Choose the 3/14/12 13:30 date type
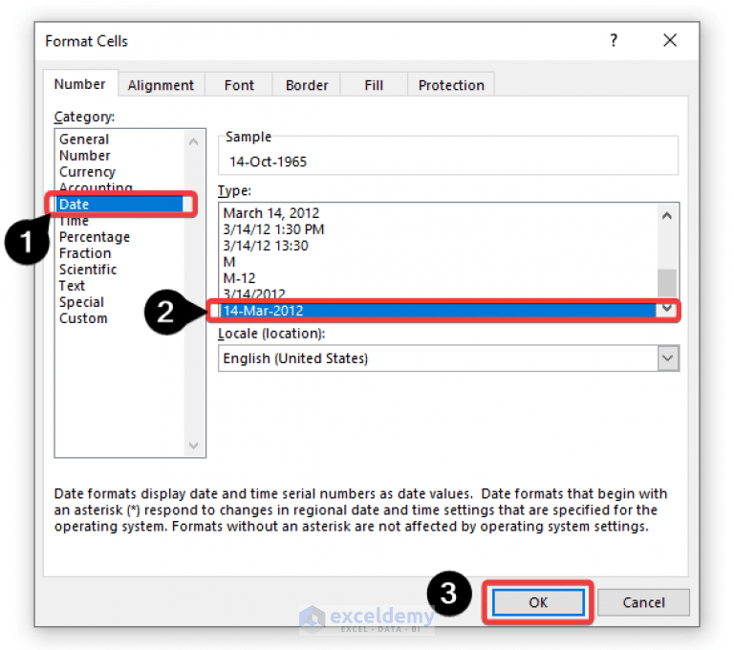 coord(266,246)
